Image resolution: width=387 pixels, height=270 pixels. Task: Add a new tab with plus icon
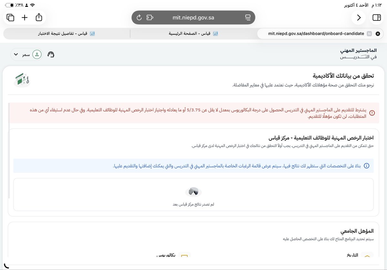click(25, 17)
